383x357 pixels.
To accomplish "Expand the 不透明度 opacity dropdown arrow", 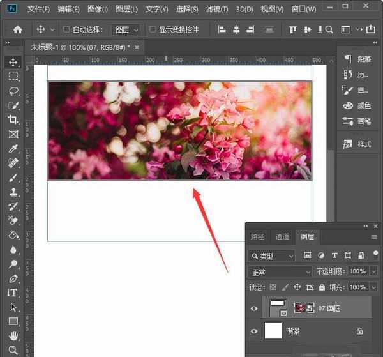I will point(373,271).
